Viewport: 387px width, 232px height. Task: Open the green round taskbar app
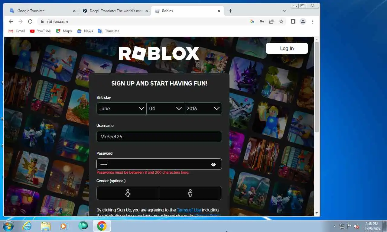[83, 226]
